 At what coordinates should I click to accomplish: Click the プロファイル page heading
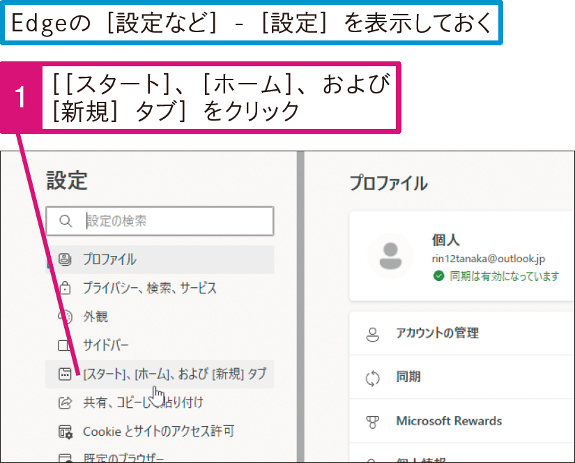click(389, 183)
